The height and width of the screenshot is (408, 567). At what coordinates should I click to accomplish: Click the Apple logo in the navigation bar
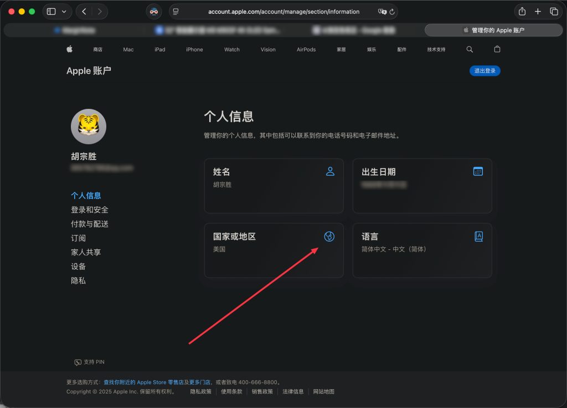[69, 49]
